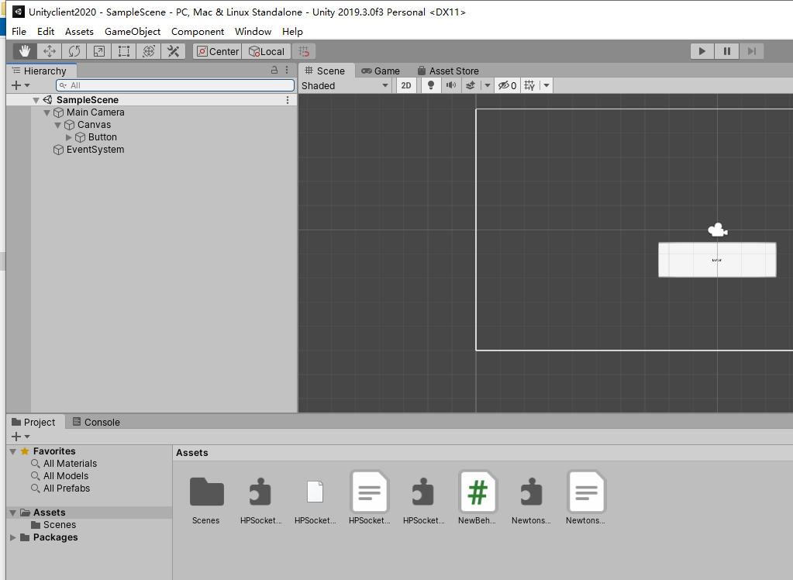Select the Move tool
The width and height of the screenshot is (793, 580).
click(50, 51)
